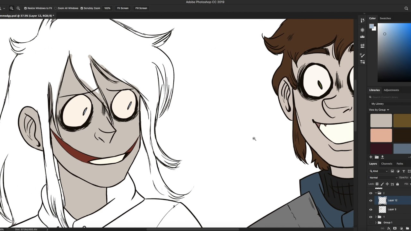
Task: Add content with Libraries plus icon
Action: coord(371,157)
